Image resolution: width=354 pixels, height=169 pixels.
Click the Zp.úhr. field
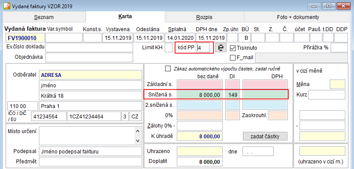(232, 38)
